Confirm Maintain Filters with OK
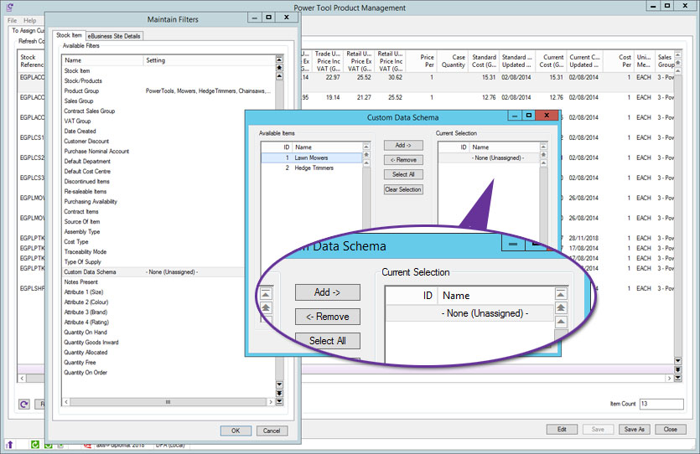The width and height of the screenshot is (700, 454). click(x=236, y=431)
